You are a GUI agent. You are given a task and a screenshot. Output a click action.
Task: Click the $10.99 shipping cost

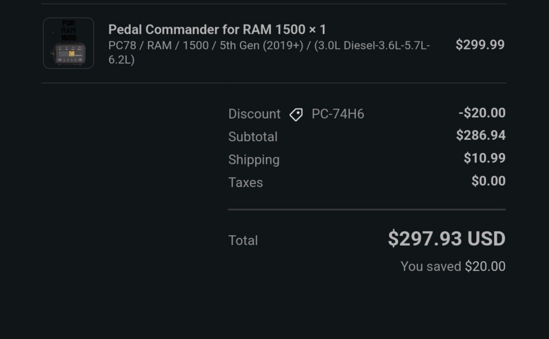pos(484,158)
